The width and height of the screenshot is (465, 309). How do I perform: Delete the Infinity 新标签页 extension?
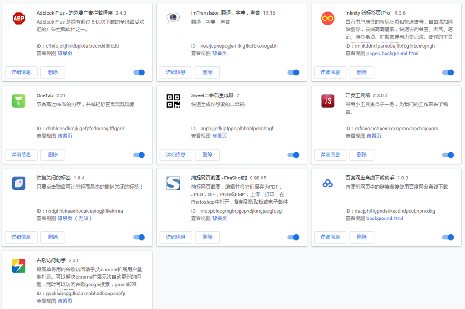tap(362, 72)
